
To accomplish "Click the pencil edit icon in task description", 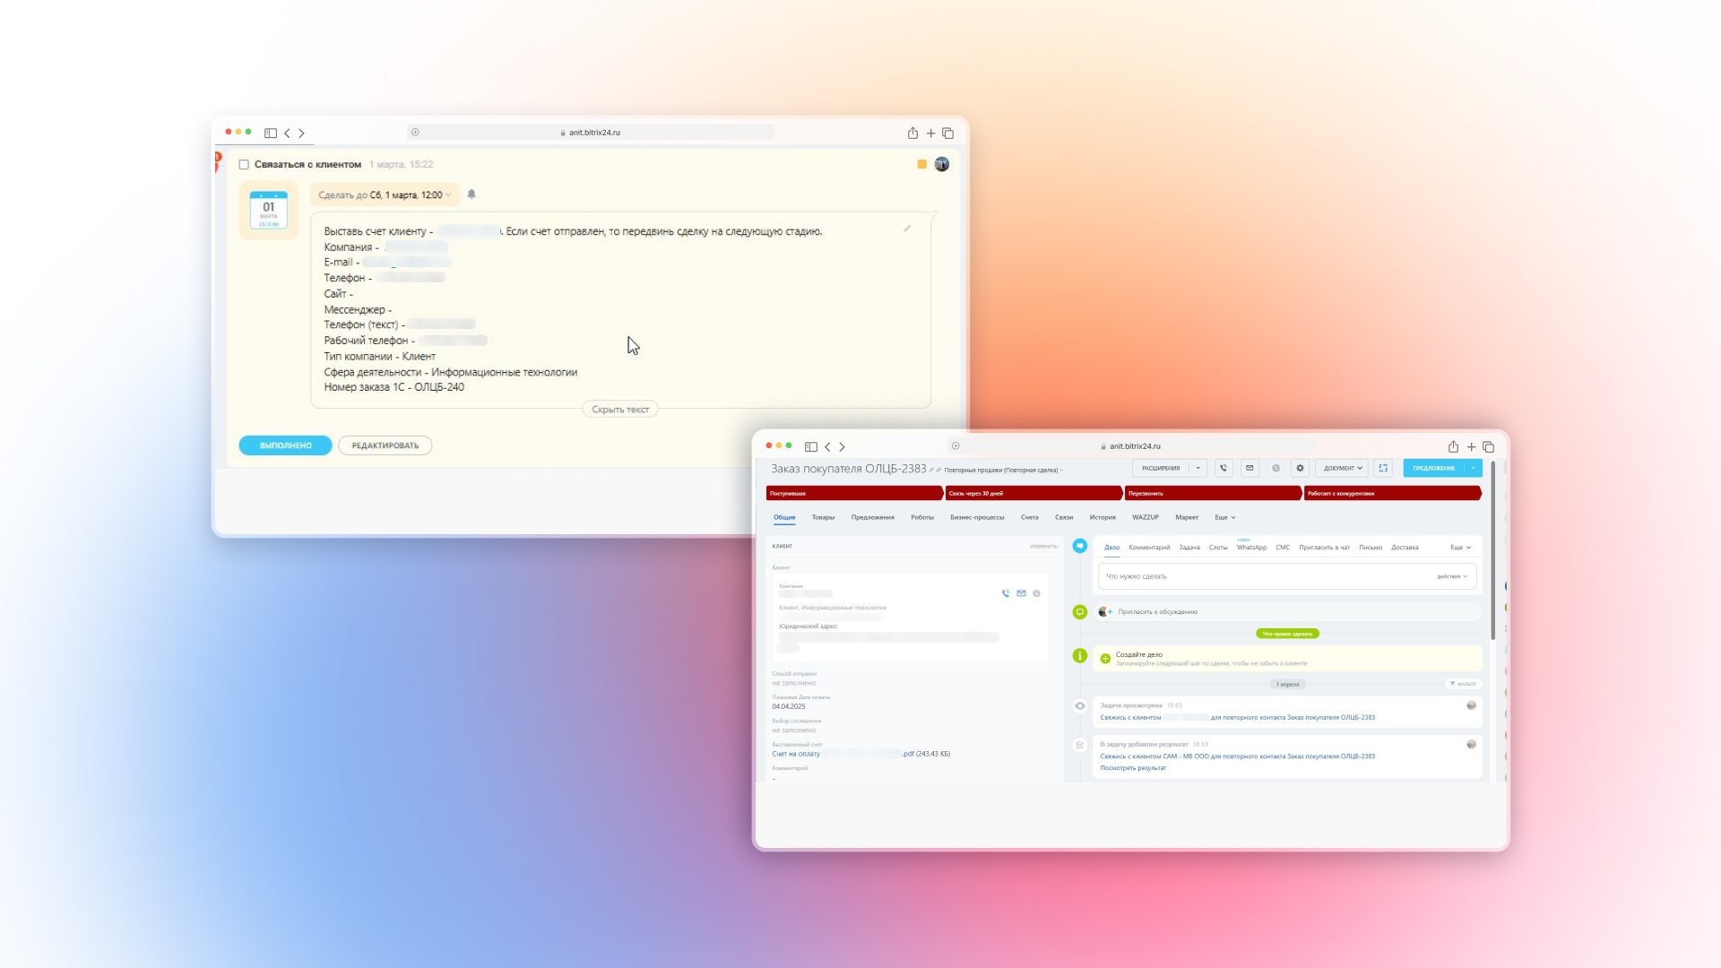I will pos(907,229).
